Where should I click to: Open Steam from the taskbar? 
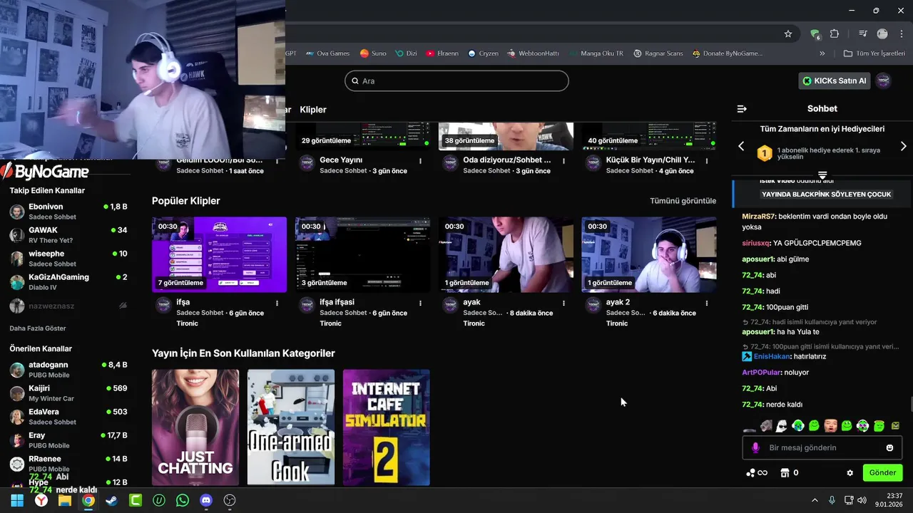[111, 501]
